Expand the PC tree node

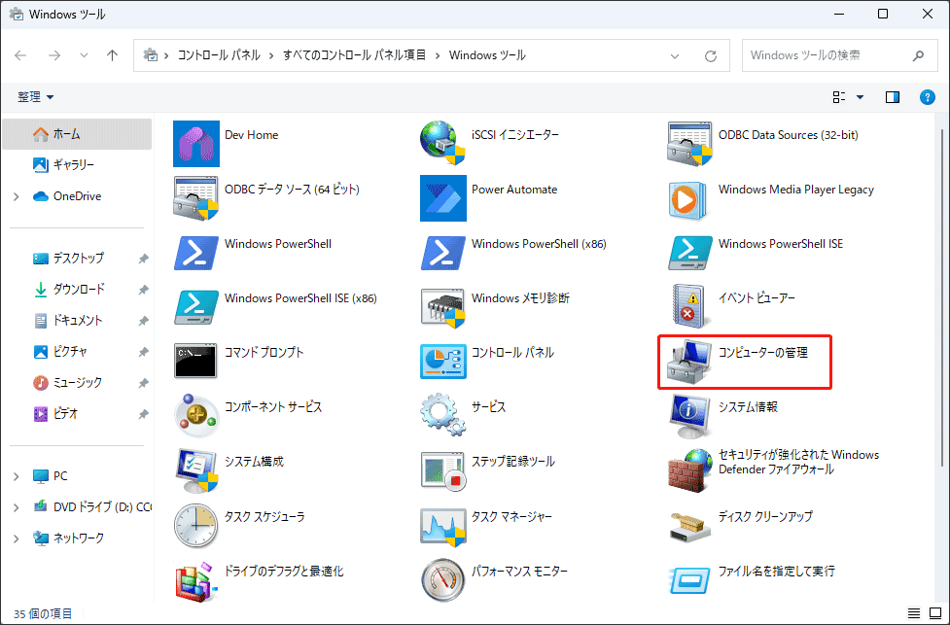pyautogui.click(x=17, y=476)
